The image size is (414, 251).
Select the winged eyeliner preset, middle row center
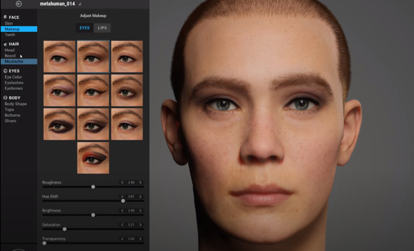tap(93, 90)
